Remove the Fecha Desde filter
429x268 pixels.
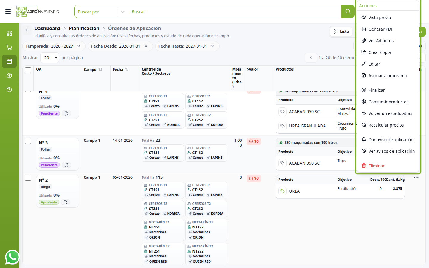coord(146,46)
